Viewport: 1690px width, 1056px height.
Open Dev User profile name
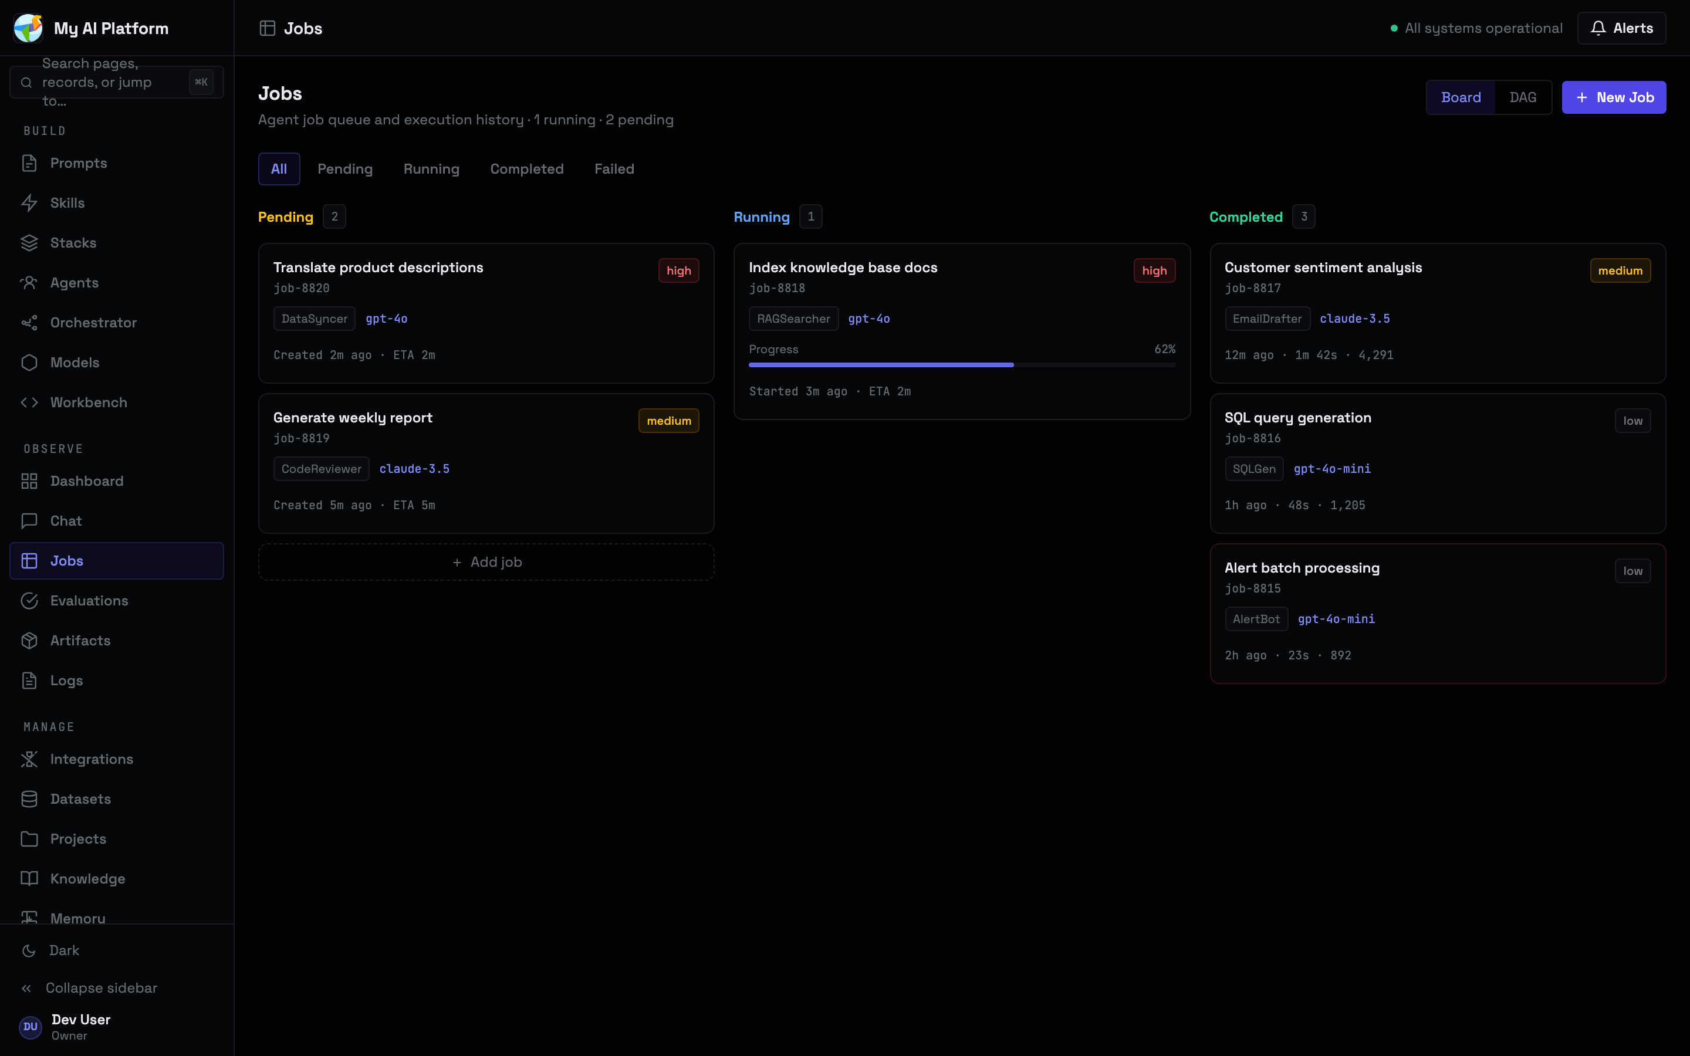(80, 1019)
